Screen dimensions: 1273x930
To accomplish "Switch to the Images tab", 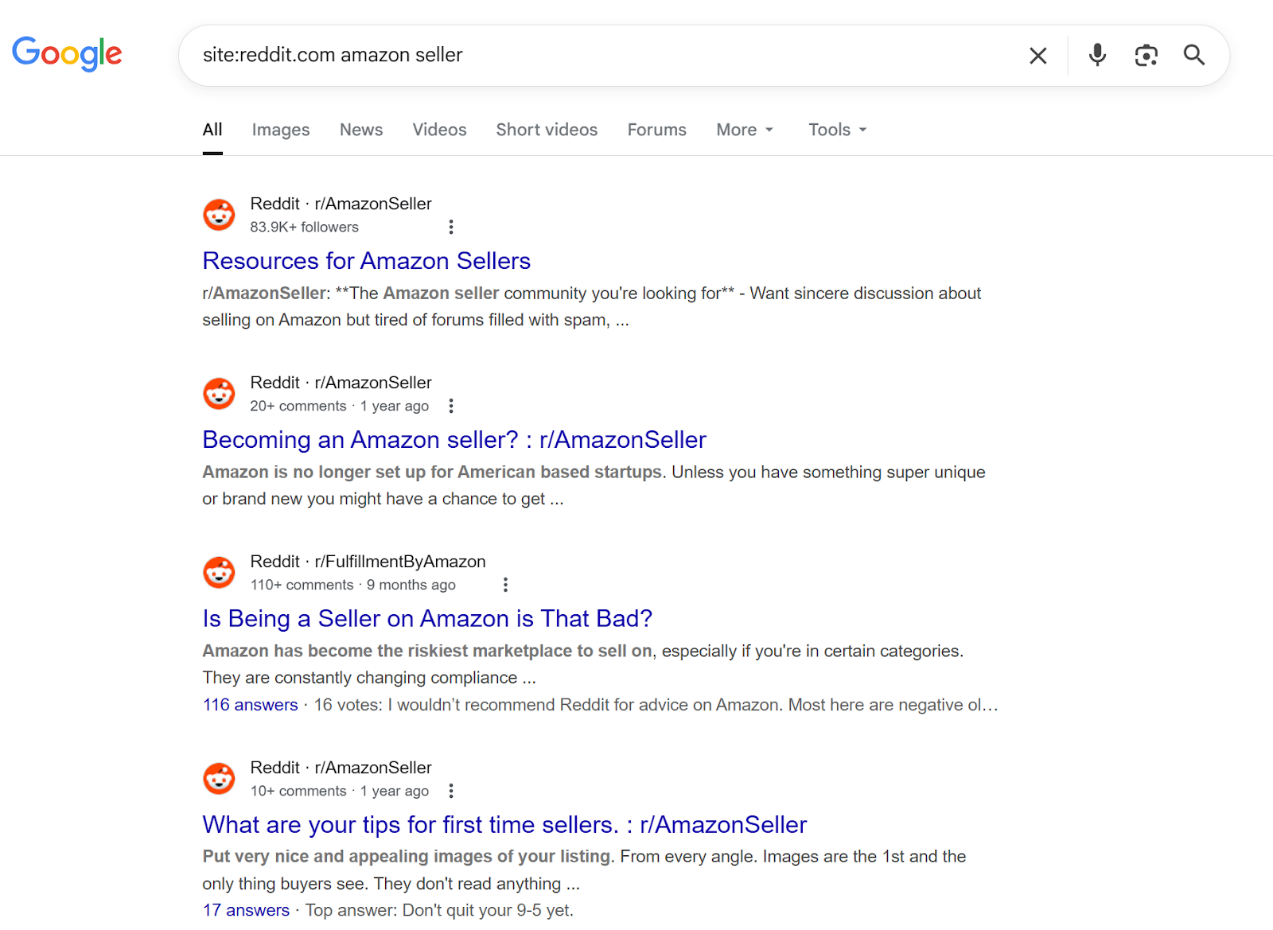I will (280, 130).
